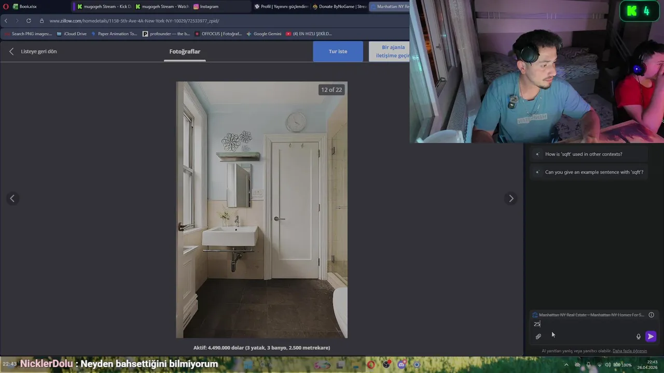Open the Opera browser menu icon
The width and height of the screenshot is (664, 373).
6,7
